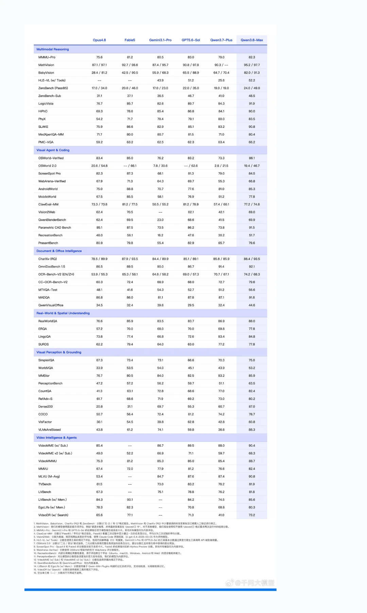Click the ScreenSpot Pro row label
The width and height of the screenshot is (367, 613).
pyautogui.click(x=50, y=174)
